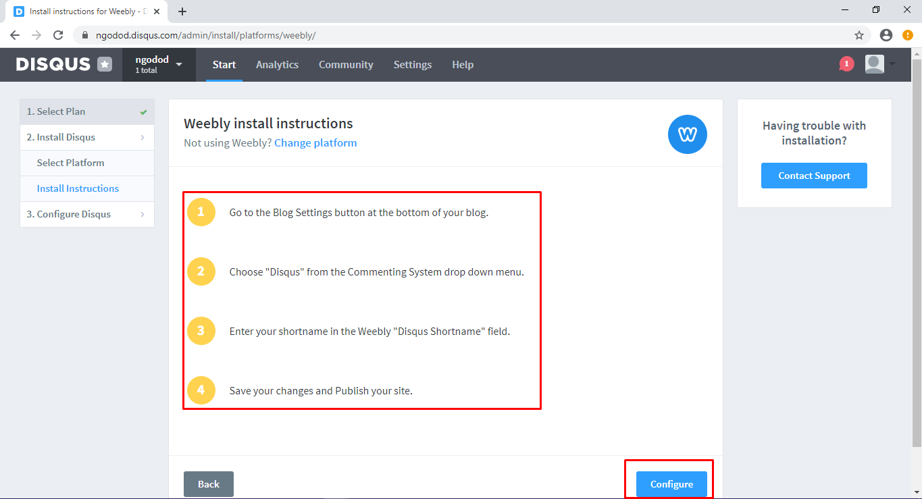Follow the Change platform link
Viewport: 922px width, 499px height.
tap(315, 142)
